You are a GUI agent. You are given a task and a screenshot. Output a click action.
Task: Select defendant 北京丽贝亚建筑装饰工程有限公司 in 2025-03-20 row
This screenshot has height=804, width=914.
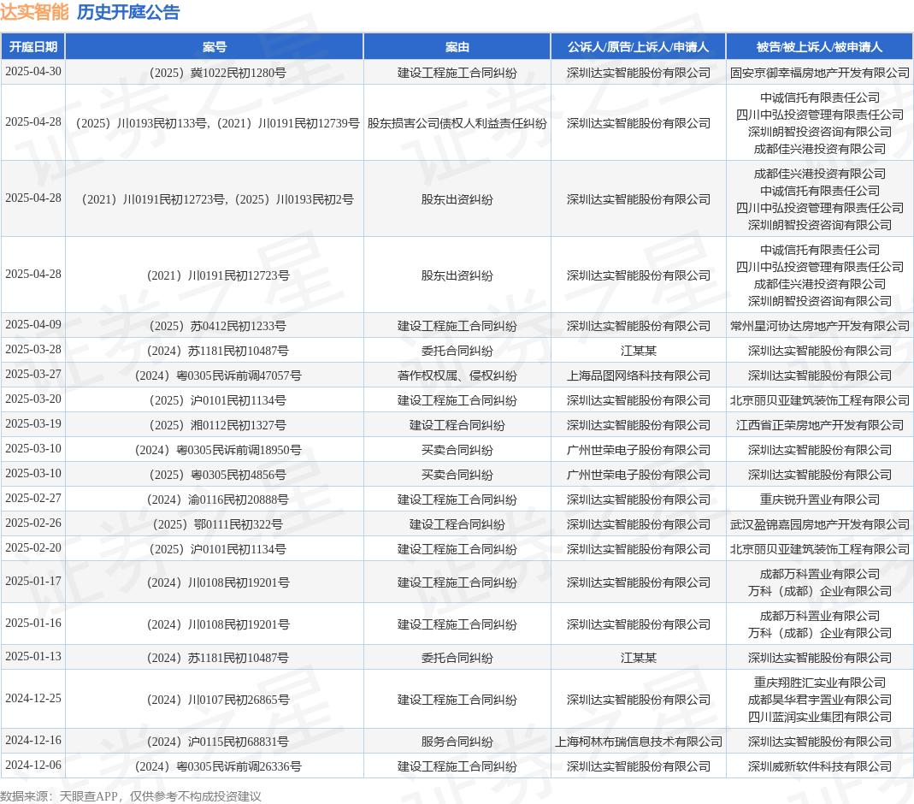(820, 400)
